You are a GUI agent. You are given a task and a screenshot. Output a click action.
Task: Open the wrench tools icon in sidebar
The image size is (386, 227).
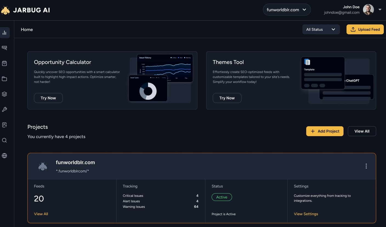[x=5, y=109]
